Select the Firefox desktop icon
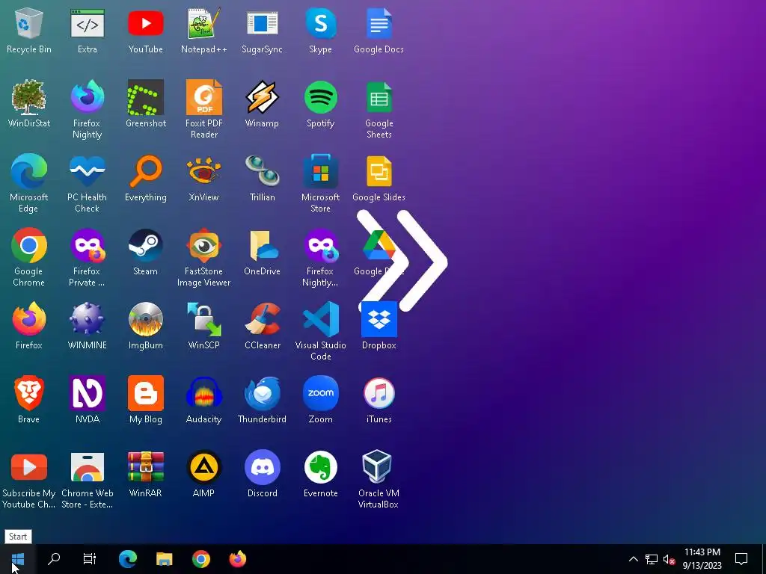 [x=29, y=319]
